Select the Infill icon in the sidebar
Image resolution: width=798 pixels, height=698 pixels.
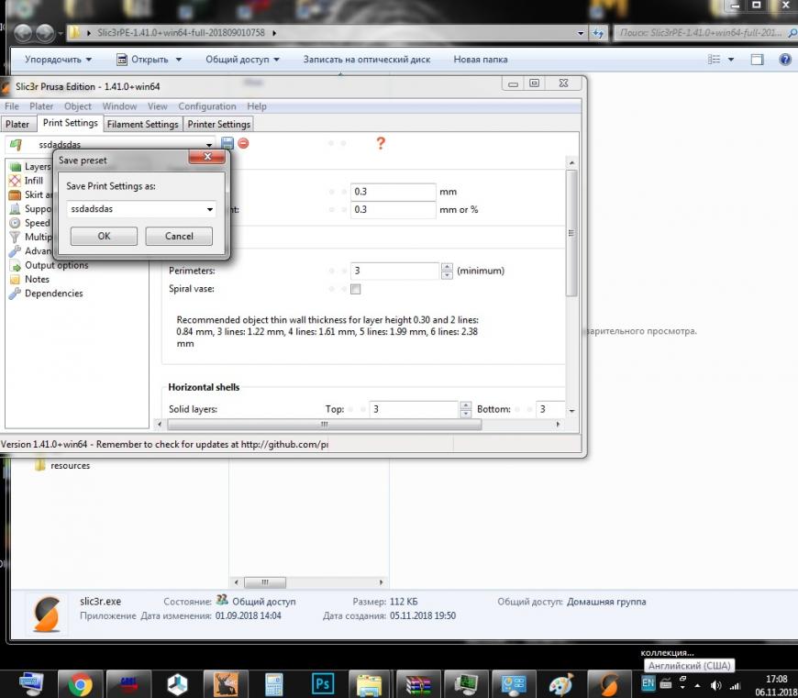pos(16,181)
